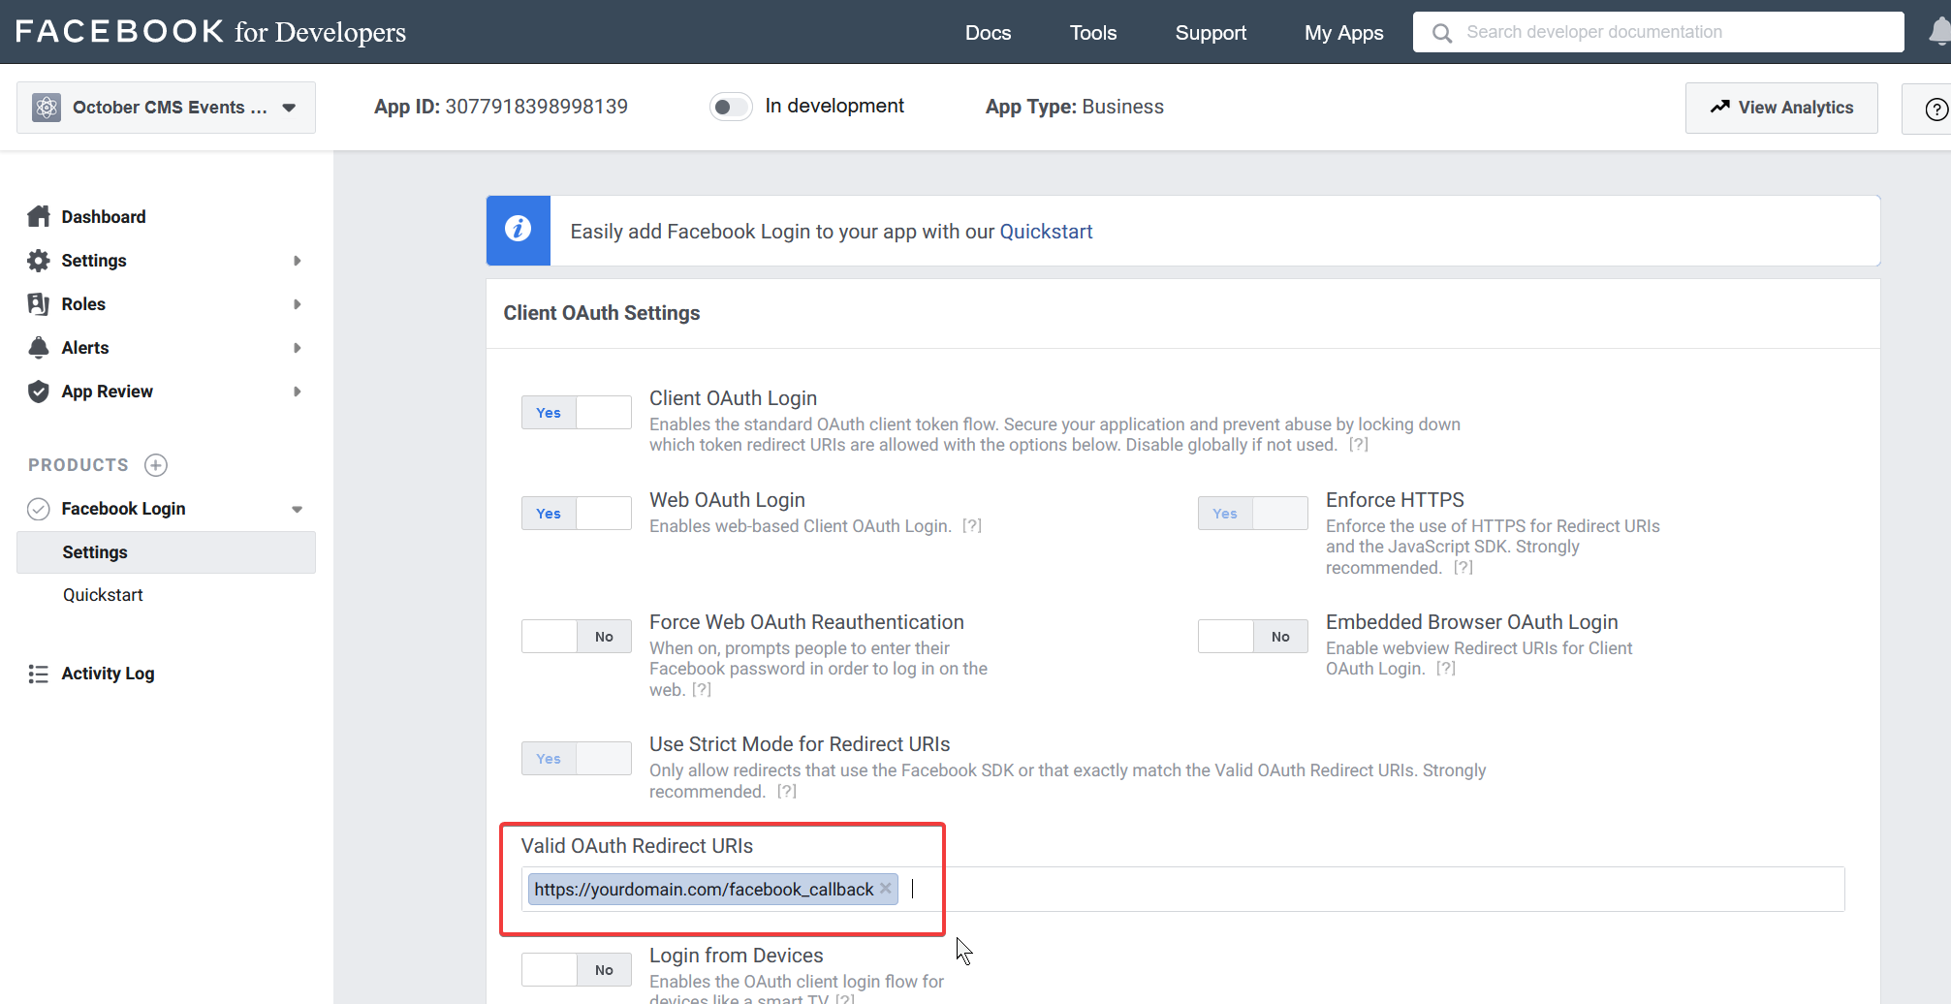This screenshot has width=1951, height=1004.
Task: Open the Dashboard page
Action: click(x=104, y=217)
